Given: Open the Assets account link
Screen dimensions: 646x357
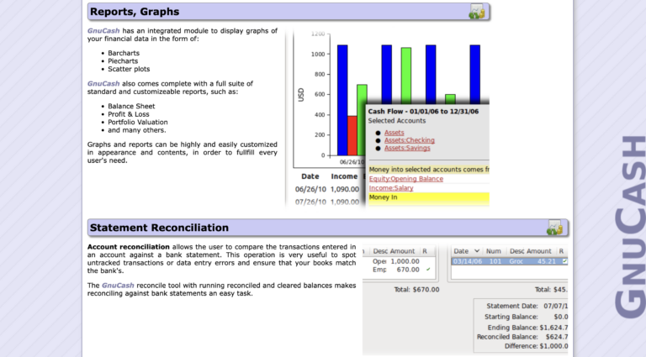Looking at the screenshot, I should (394, 133).
